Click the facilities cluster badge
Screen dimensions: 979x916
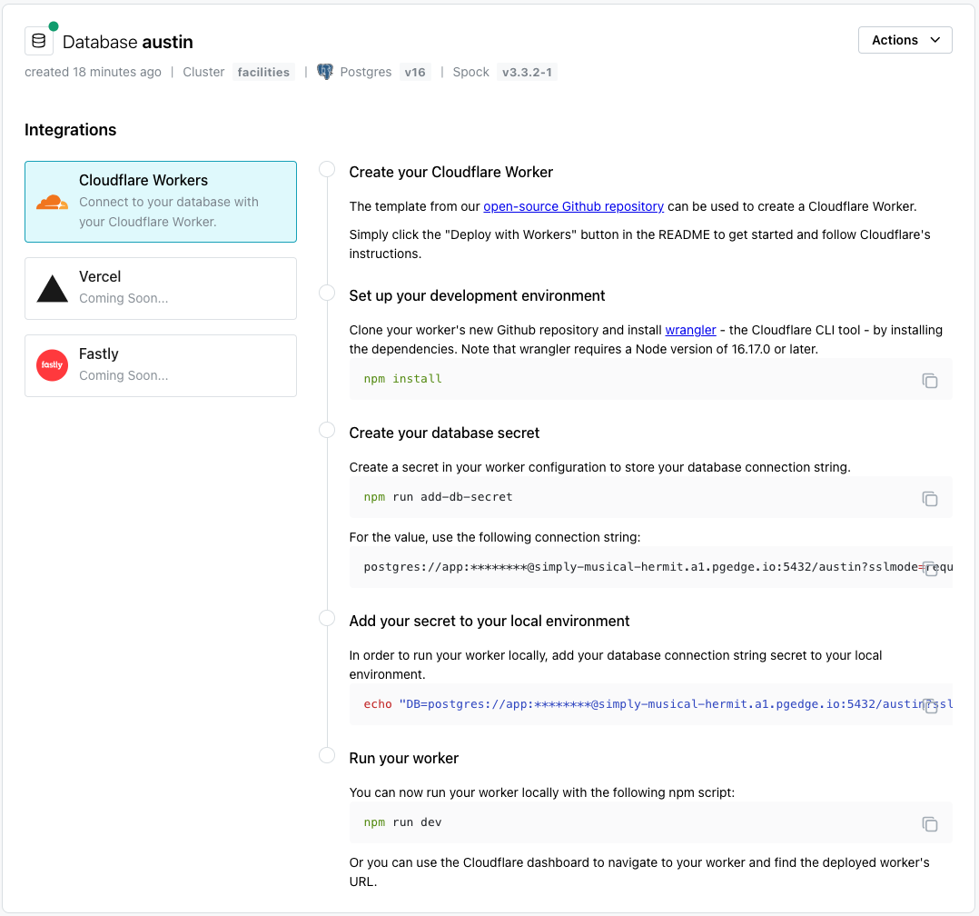click(x=263, y=72)
